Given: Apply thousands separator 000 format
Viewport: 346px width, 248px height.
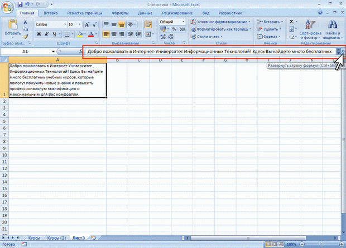Looking at the screenshot, I should click(182, 29).
